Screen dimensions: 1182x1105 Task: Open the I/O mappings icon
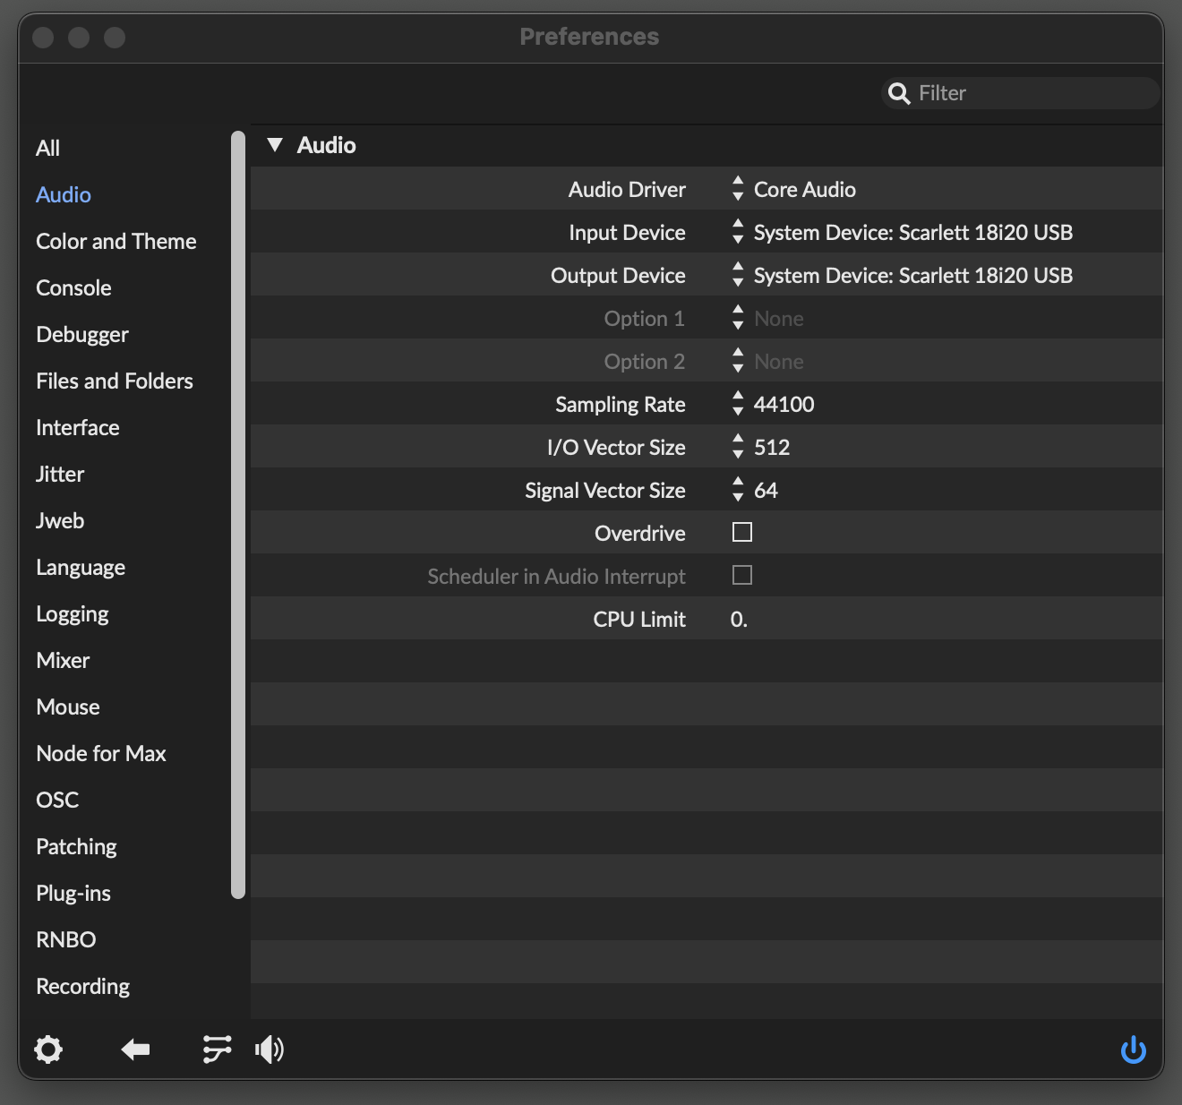217,1049
